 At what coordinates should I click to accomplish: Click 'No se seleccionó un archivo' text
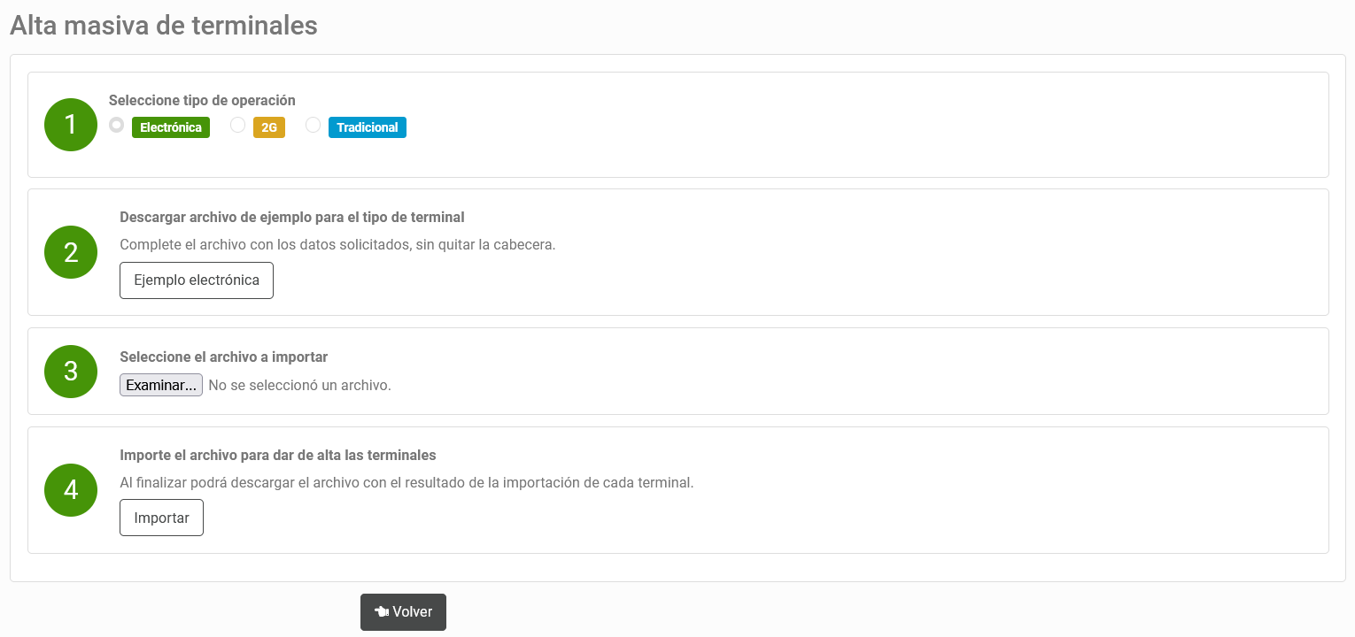click(299, 386)
